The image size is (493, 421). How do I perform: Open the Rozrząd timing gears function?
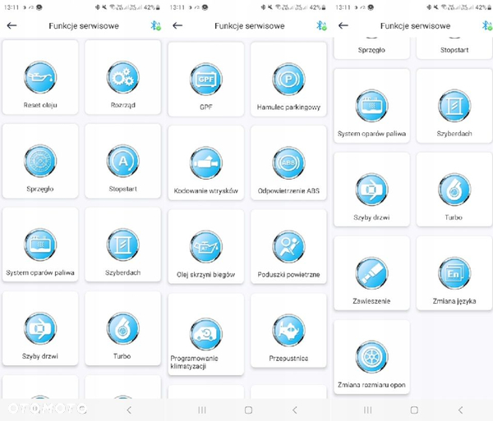point(123,77)
